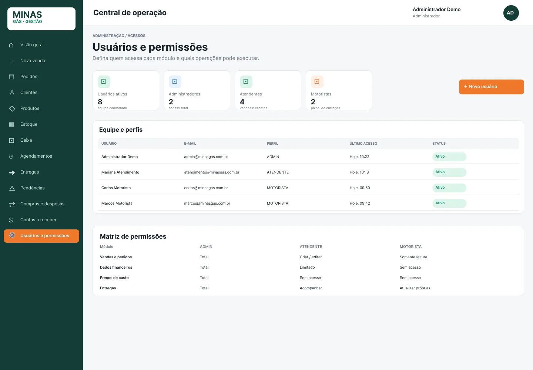
Task: Click Ativo status badge for Carlos Motorista
Action: tap(449, 188)
